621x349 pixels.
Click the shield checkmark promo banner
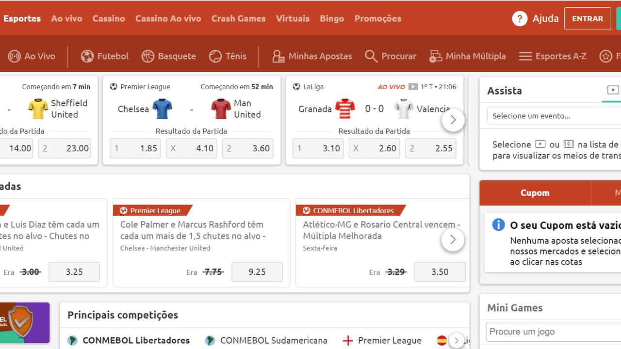pyautogui.click(x=25, y=323)
